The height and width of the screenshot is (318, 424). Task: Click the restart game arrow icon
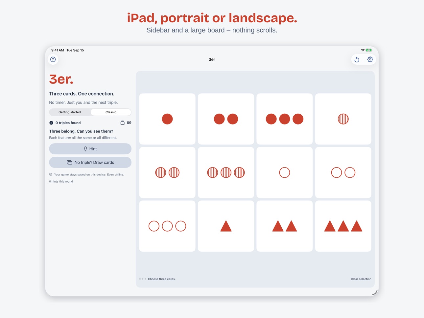click(357, 59)
